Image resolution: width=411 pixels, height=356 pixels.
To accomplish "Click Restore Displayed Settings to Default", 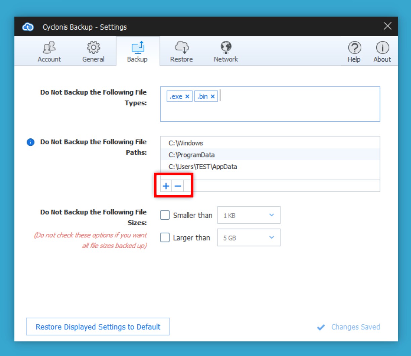I will pyautogui.click(x=98, y=327).
